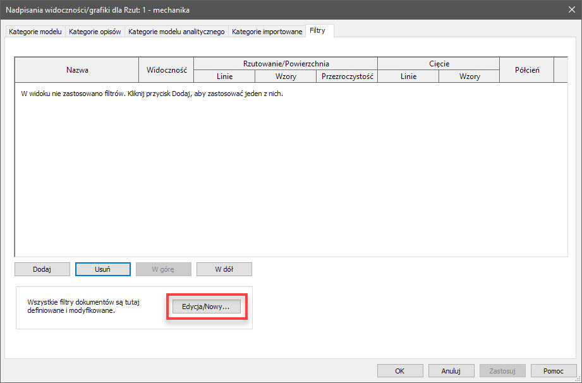
Task: Go to the Kategorie importowane tab
Action: 267,32
